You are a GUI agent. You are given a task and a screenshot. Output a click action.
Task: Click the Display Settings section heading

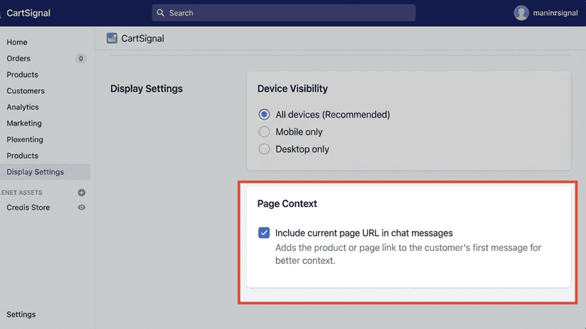click(146, 89)
